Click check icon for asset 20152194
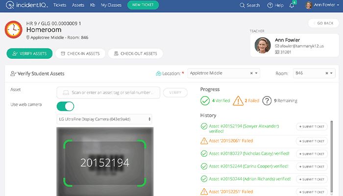Screen dimensions: 343x196 204,126
